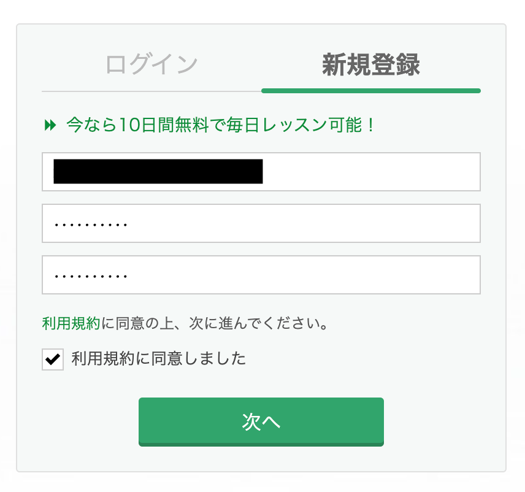Toggle agreement via 利用規約に同意しました label

point(158,358)
